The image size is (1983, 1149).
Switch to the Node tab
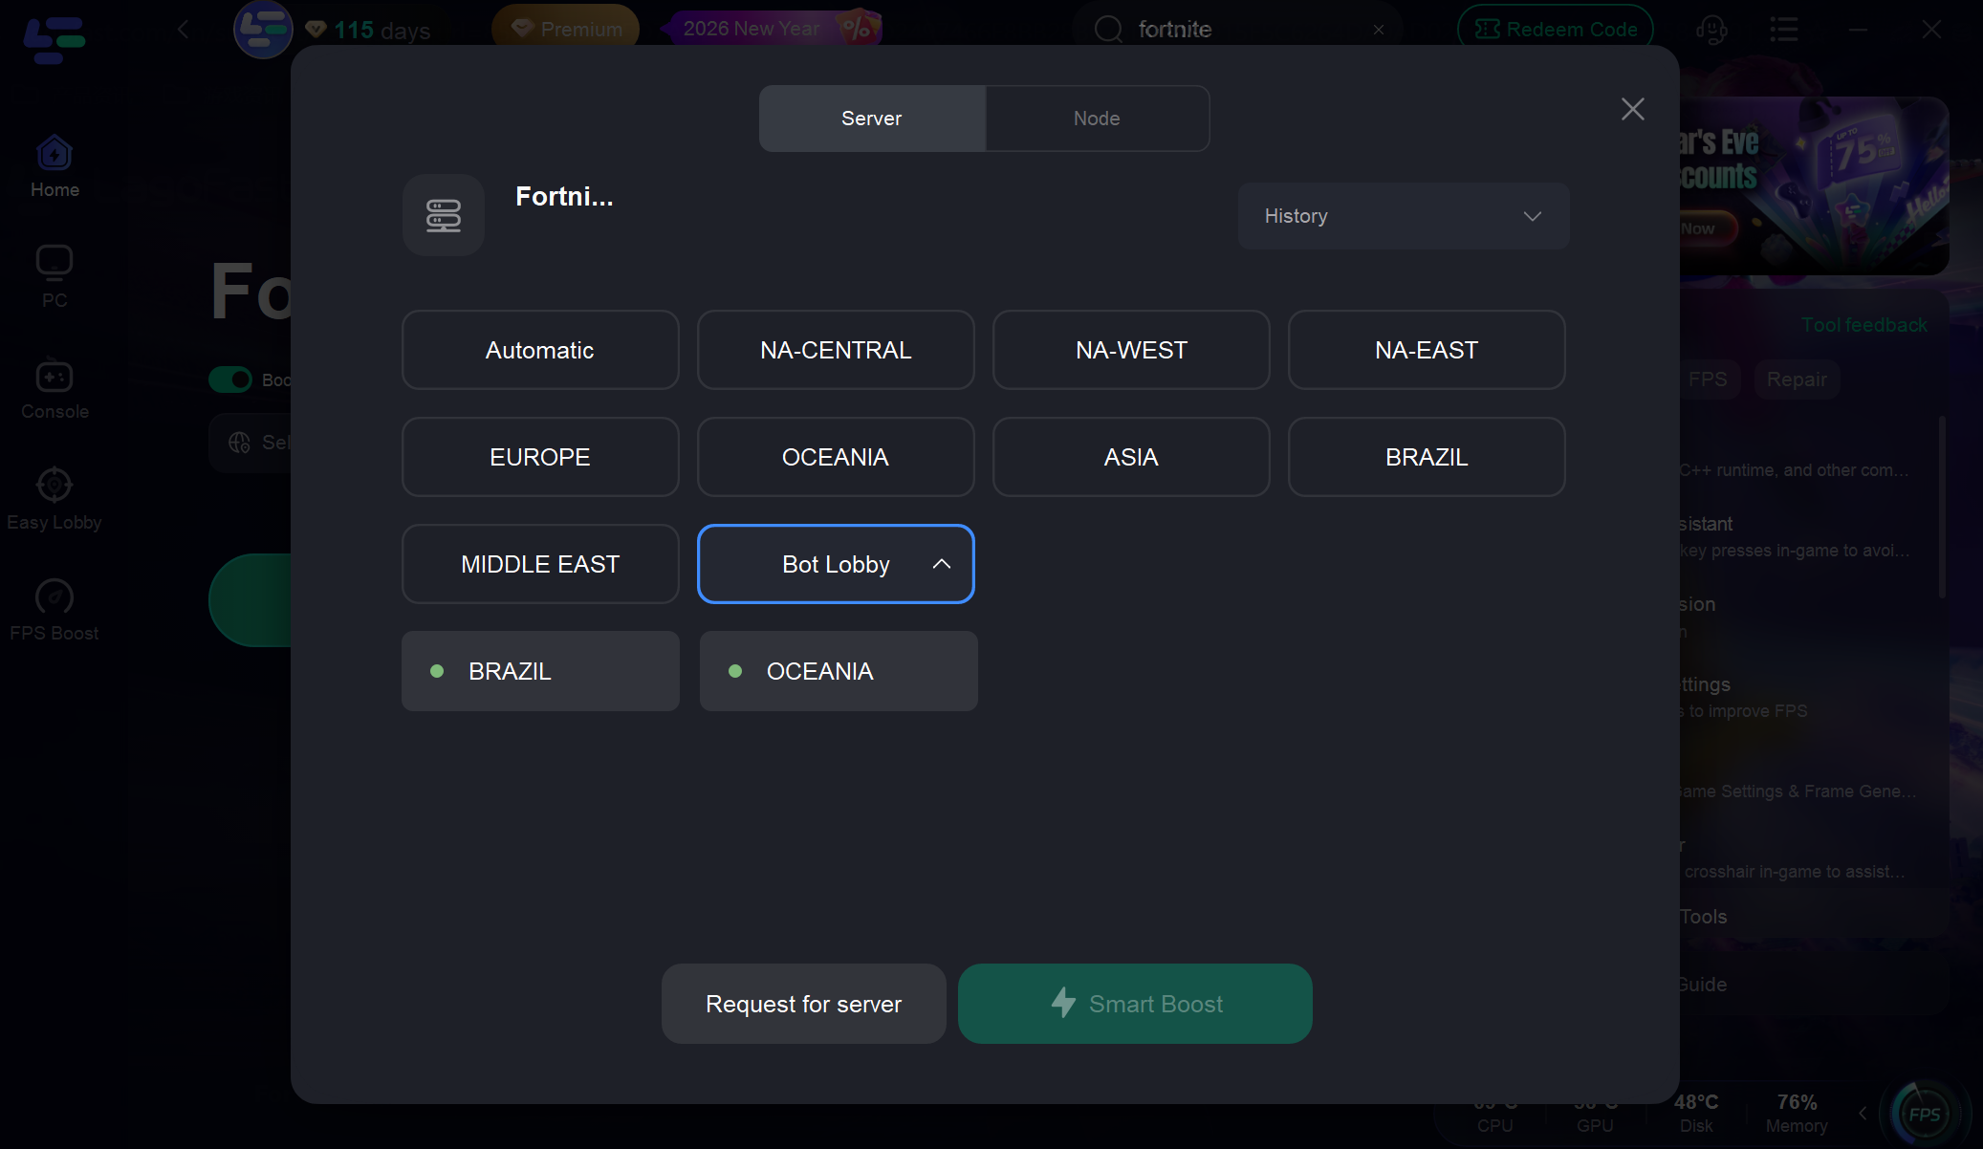click(x=1097, y=119)
